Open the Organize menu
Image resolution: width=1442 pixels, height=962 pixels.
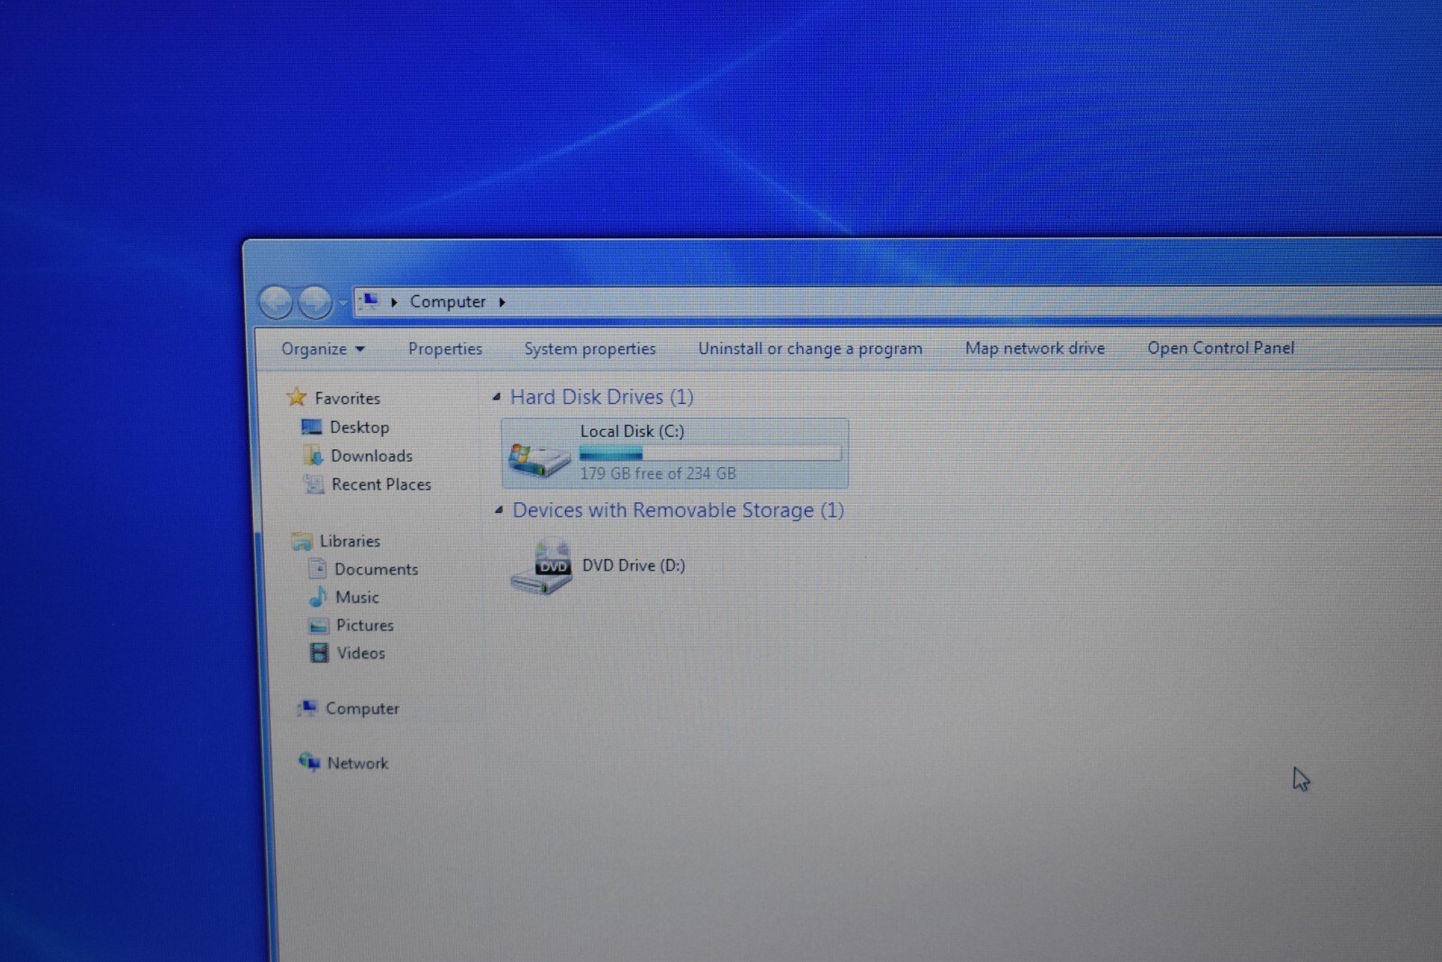click(323, 349)
